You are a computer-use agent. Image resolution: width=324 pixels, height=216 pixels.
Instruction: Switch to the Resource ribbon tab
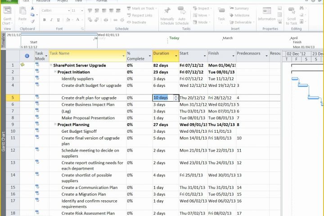(43, 1)
